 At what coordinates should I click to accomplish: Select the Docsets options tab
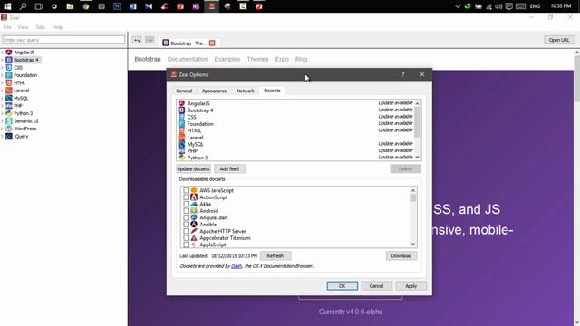[272, 91]
